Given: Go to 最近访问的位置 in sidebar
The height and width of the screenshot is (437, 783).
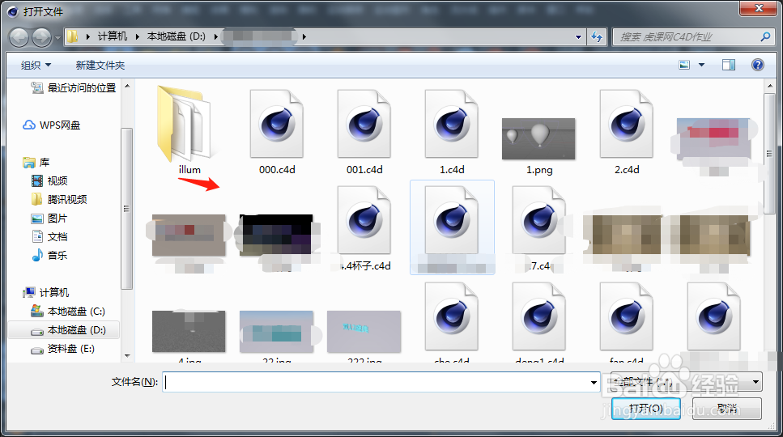Looking at the screenshot, I should click(x=74, y=87).
